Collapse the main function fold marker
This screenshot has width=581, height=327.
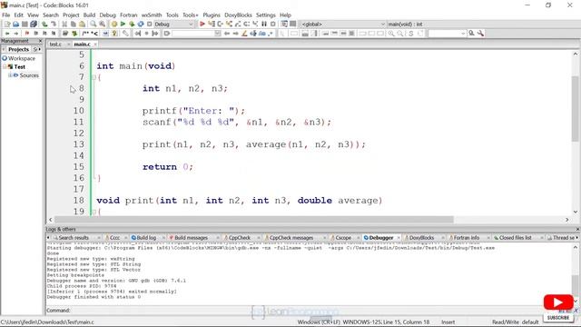pos(94,77)
